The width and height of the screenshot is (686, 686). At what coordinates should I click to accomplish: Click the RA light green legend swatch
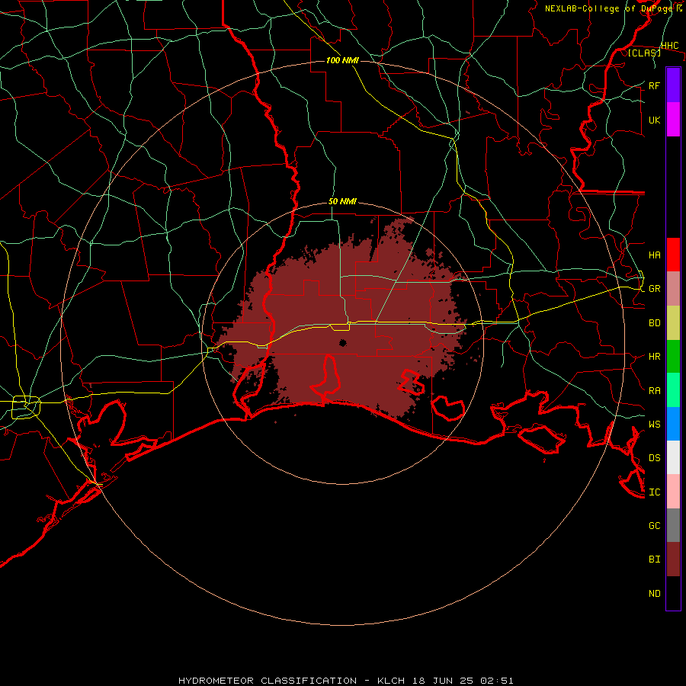pos(673,390)
